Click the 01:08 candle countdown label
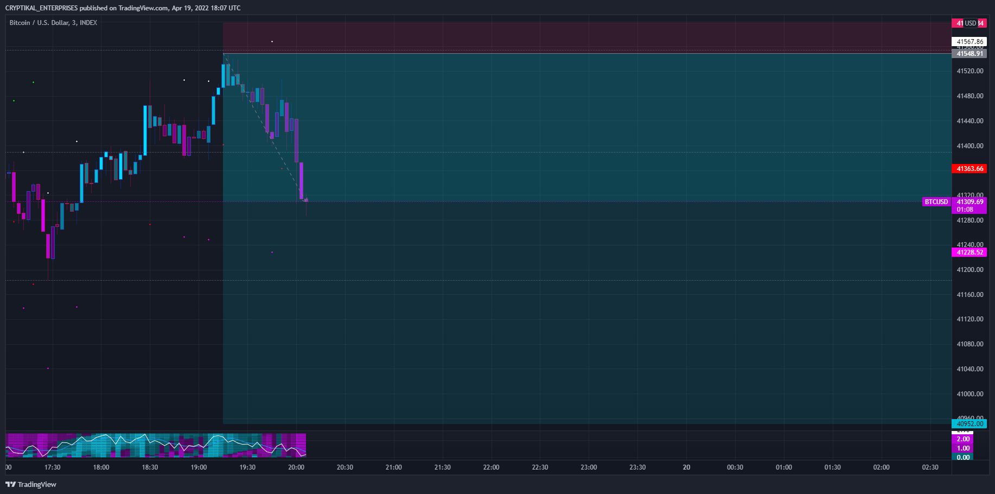 tap(965, 210)
